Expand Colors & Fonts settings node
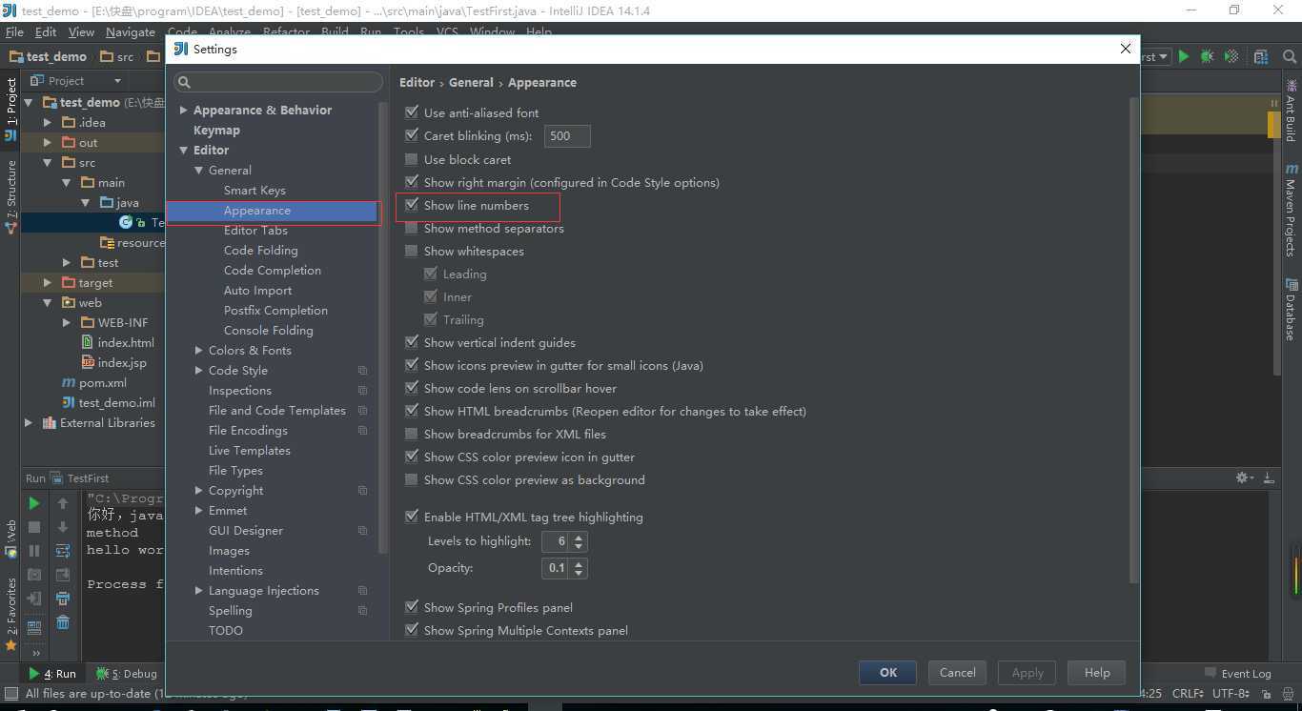Image resolution: width=1302 pixels, height=711 pixels. [x=198, y=351]
